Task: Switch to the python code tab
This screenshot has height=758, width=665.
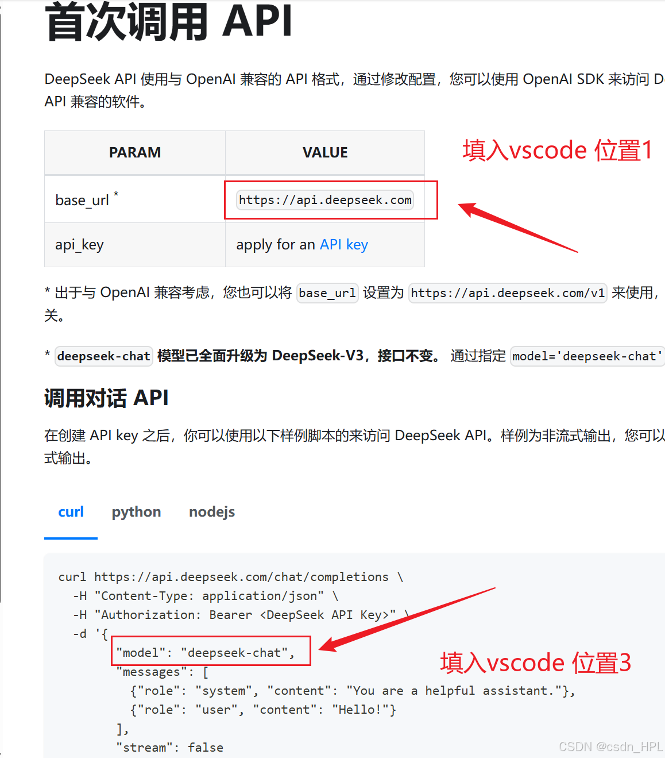Action: [137, 512]
